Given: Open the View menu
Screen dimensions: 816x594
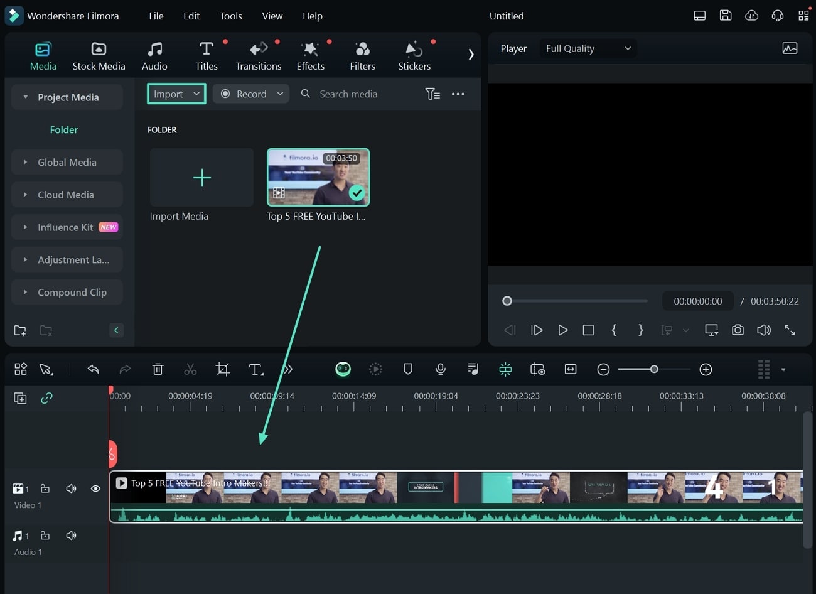Looking at the screenshot, I should (x=272, y=16).
